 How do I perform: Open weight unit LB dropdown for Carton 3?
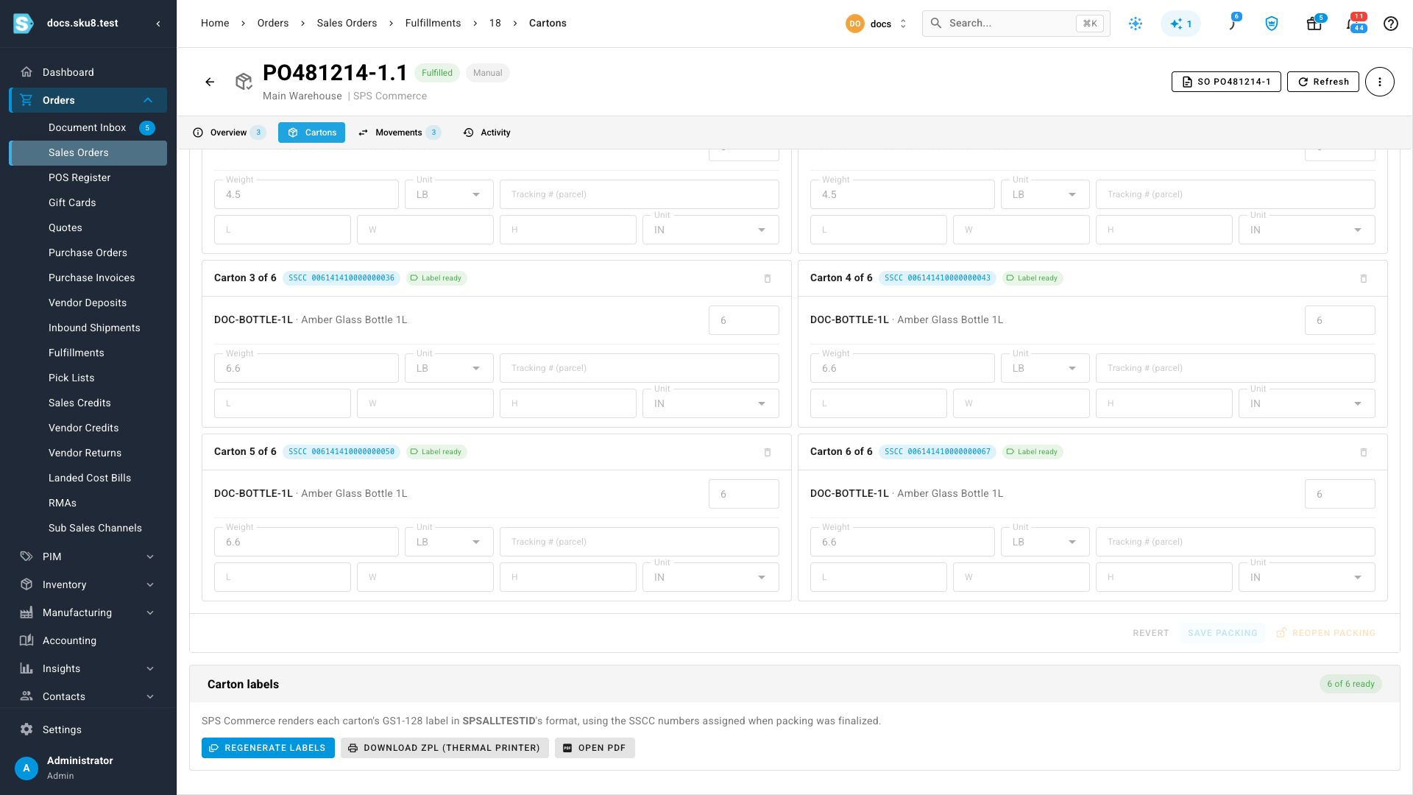[449, 368]
